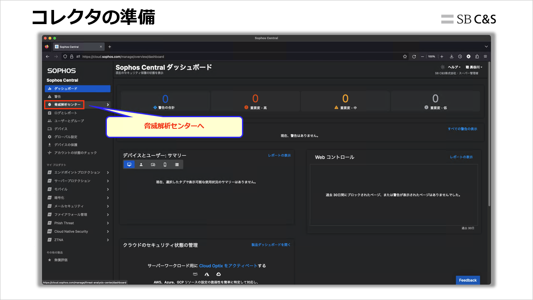The height and width of the screenshot is (300, 533).
Task: Open the ヘルプ dropdown
Action: click(x=454, y=67)
